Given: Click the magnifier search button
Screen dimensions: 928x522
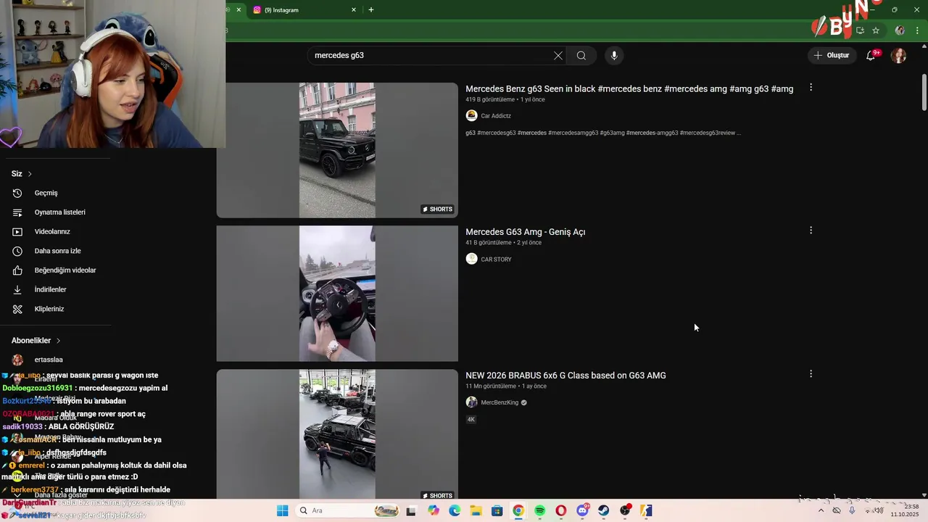Looking at the screenshot, I should (581, 56).
